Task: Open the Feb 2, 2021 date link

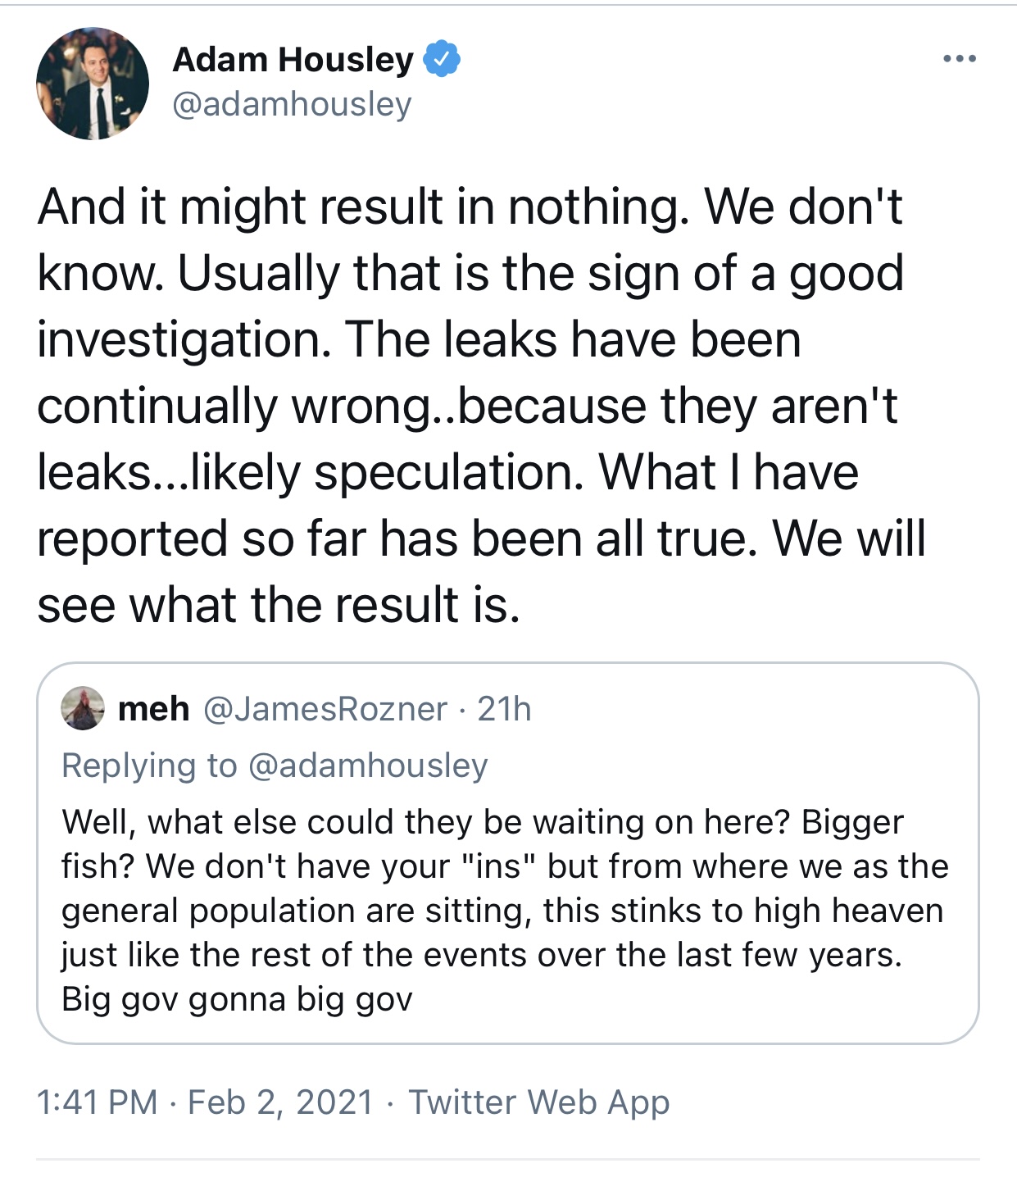Action: pos(280,1102)
